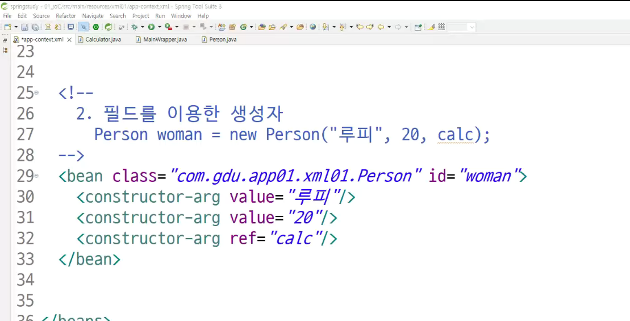This screenshot has width=630, height=321.
Task: Expand the New Java Class dropdown arrow
Action: click(252, 27)
